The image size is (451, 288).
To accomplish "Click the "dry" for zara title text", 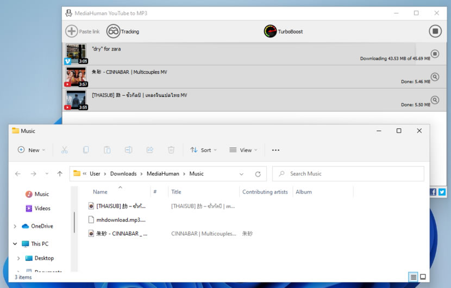I will (106, 49).
